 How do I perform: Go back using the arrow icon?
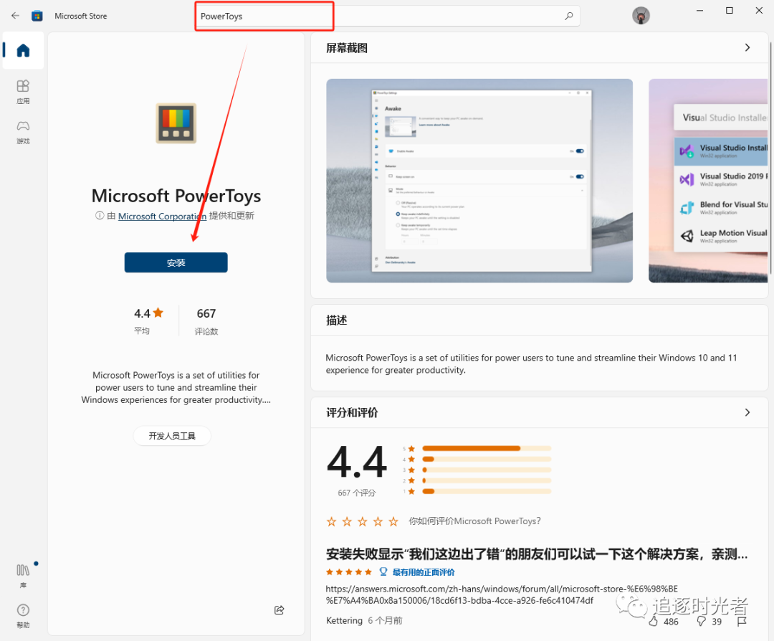click(14, 15)
